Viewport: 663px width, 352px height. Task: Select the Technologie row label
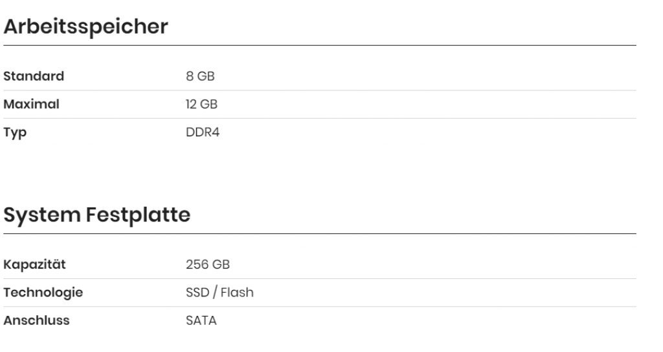pyautogui.click(x=43, y=293)
